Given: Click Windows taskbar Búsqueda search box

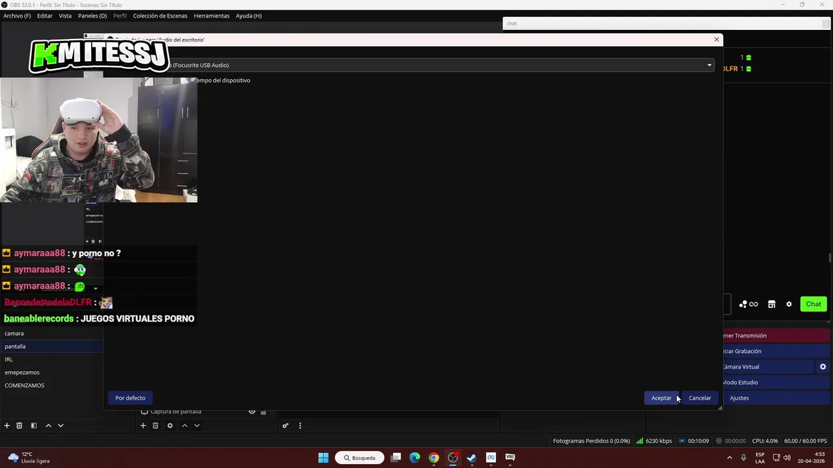Looking at the screenshot, I should coord(360,458).
